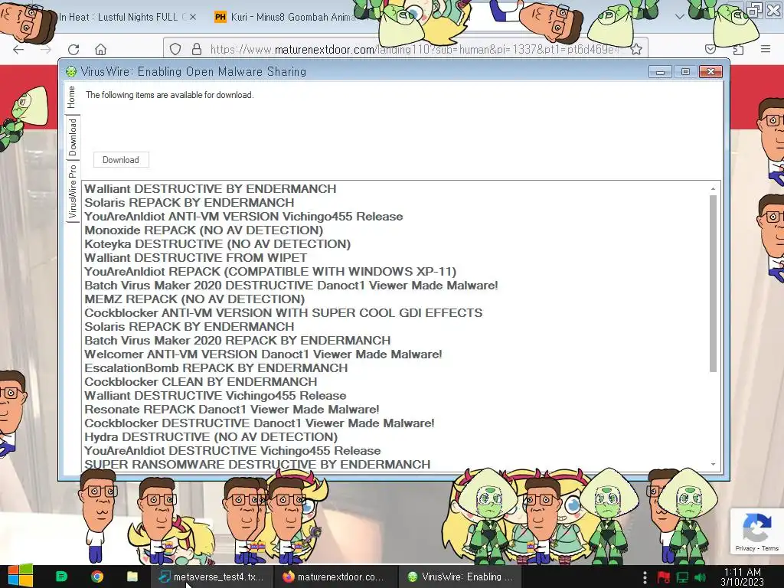
Task: Open the Windows Start button
Action: click(x=21, y=577)
